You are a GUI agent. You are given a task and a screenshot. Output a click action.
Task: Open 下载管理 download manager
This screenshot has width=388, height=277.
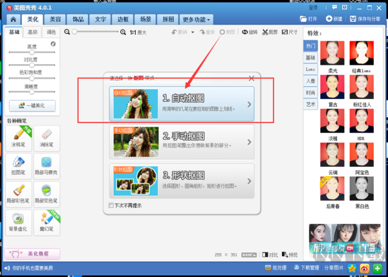307,267
